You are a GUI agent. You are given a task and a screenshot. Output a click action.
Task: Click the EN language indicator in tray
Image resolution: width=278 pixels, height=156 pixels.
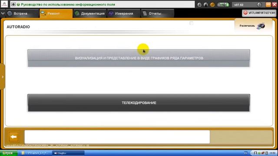click(245, 153)
